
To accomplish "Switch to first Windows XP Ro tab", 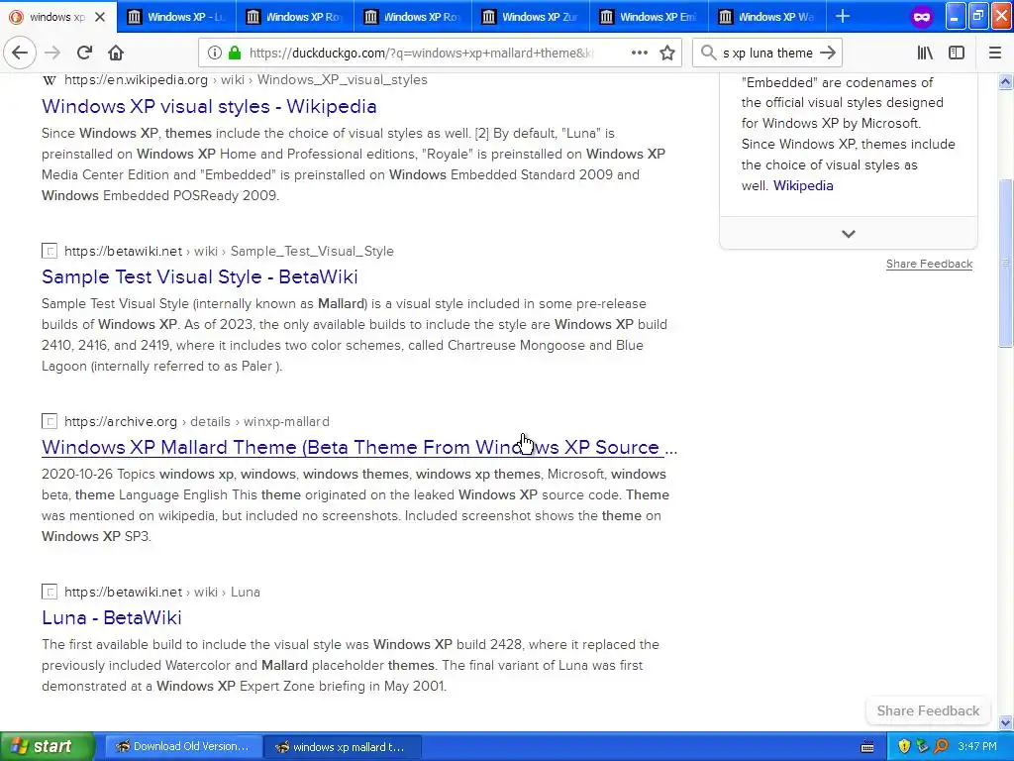I will 294,17.
